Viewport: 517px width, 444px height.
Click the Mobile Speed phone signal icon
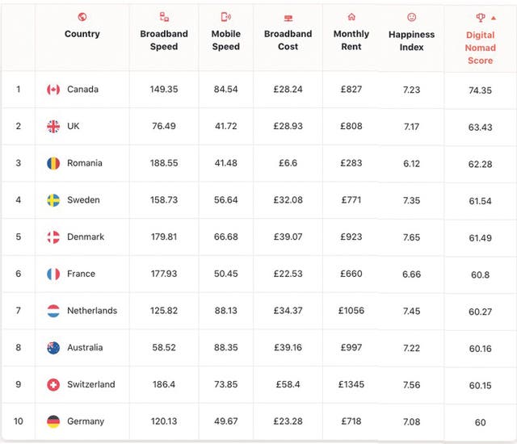(x=226, y=16)
